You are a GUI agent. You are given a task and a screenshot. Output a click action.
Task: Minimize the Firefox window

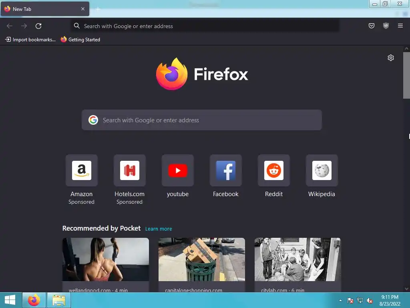pyautogui.click(x=374, y=4)
